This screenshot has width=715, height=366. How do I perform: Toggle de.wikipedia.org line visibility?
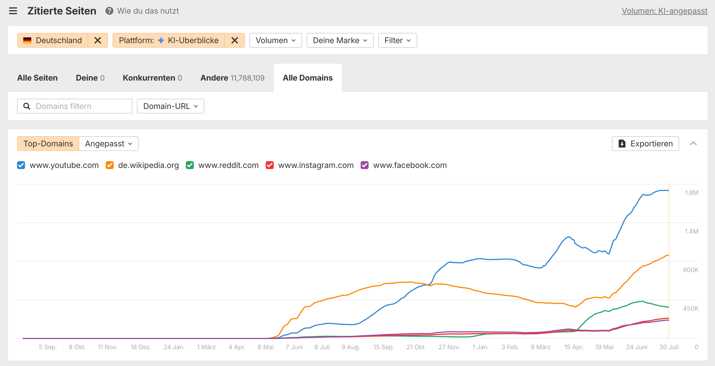pos(110,165)
